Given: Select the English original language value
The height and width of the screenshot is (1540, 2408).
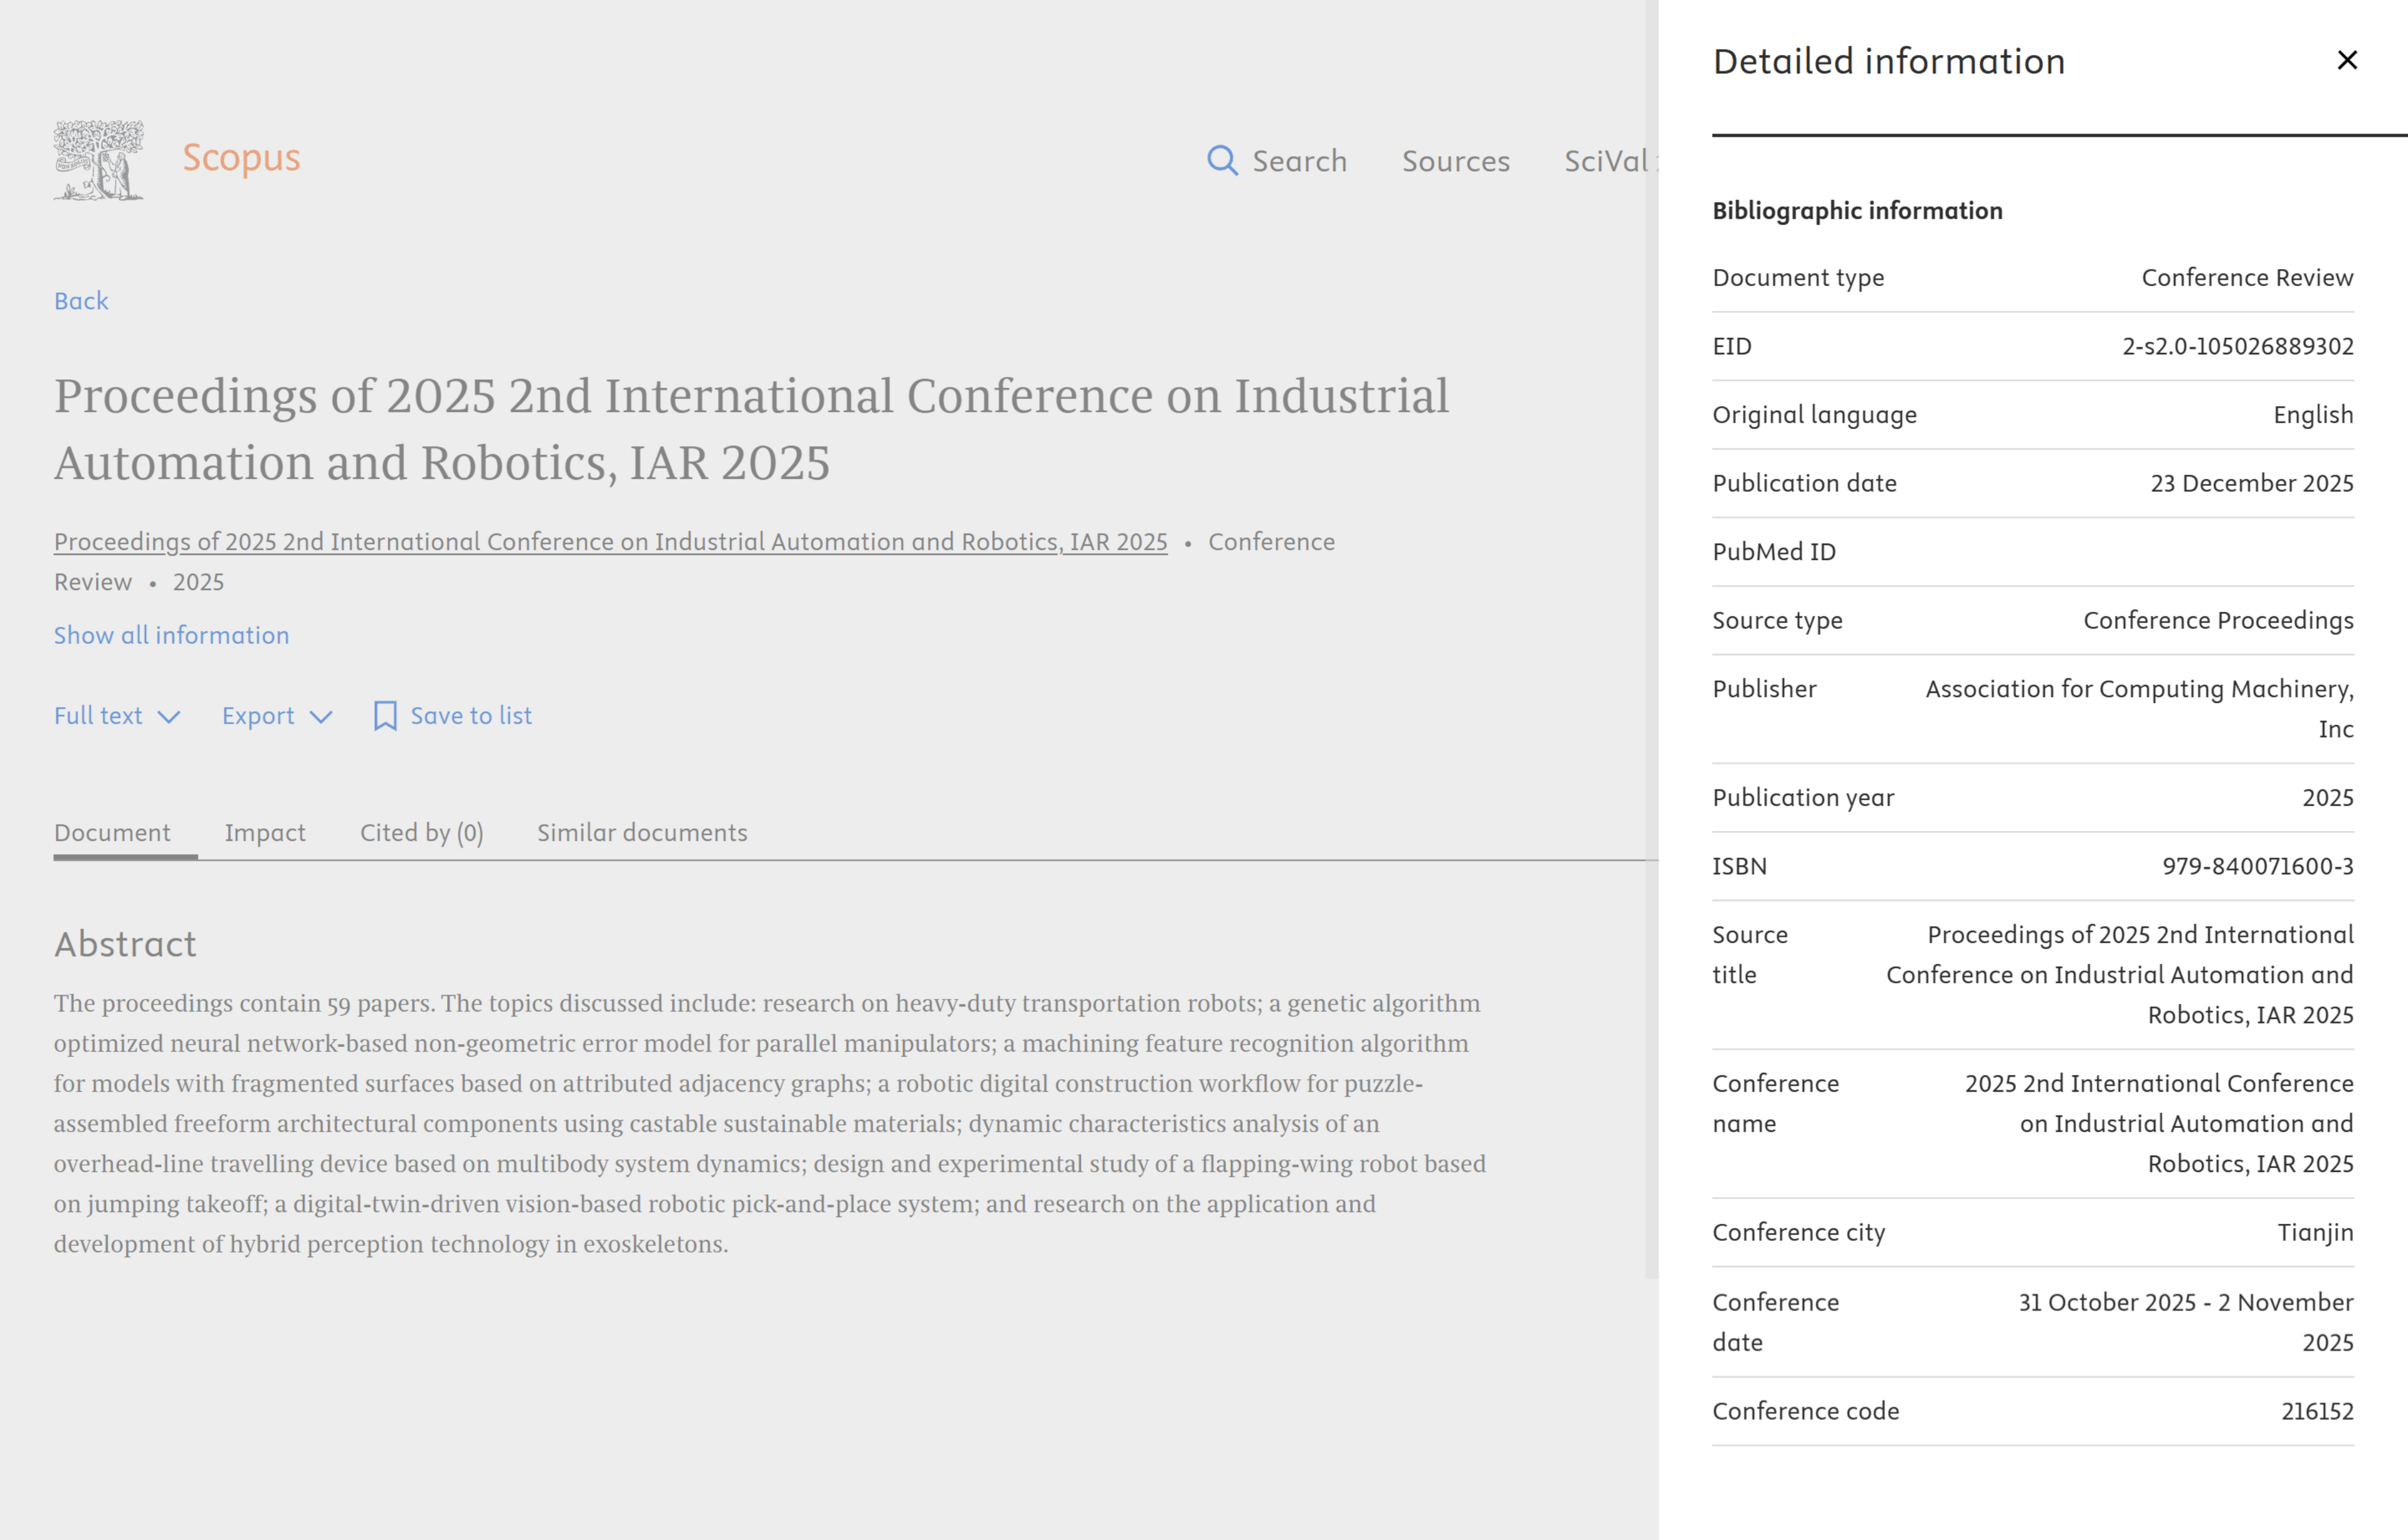Looking at the screenshot, I should [x=2313, y=415].
